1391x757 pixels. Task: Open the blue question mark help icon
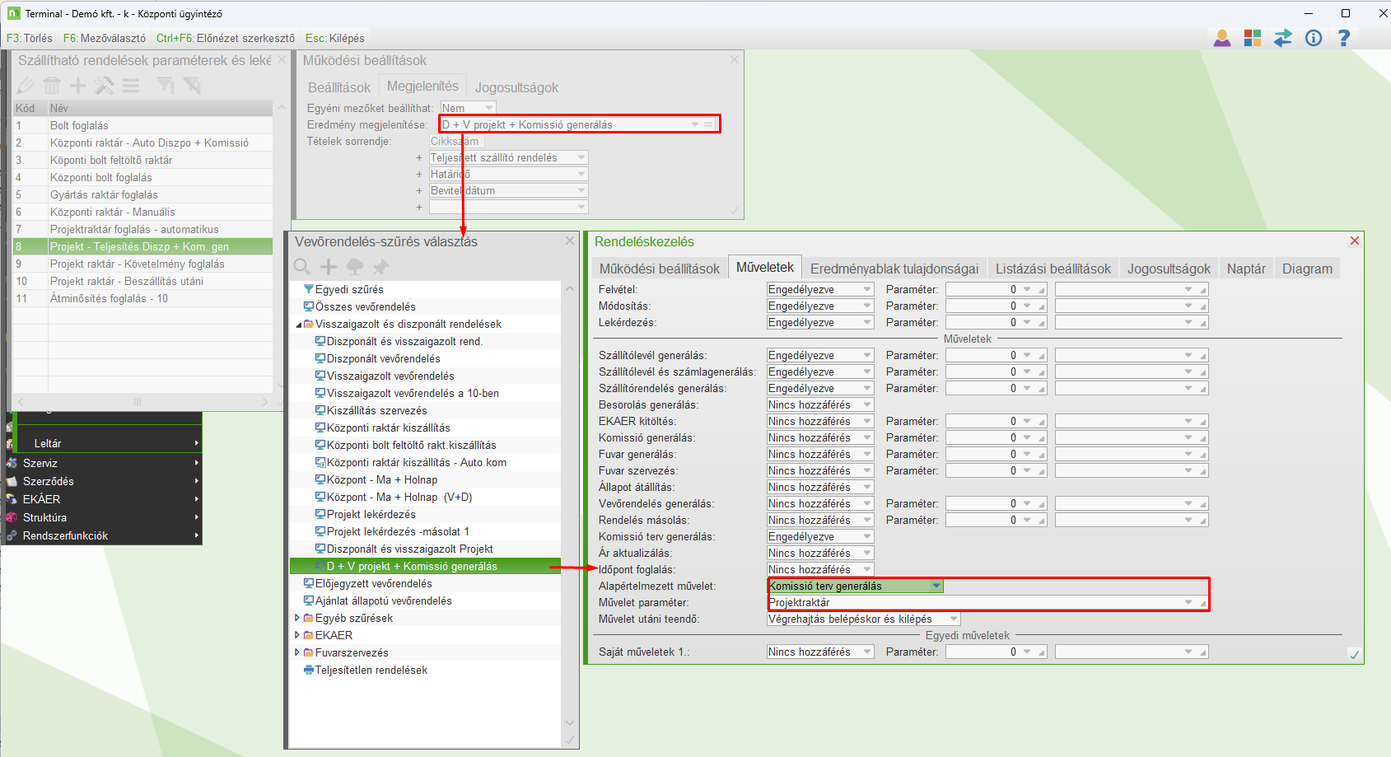click(x=1344, y=38)
